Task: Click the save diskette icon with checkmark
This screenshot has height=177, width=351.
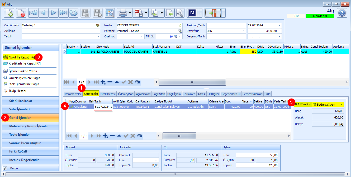Action: (x=86, y=13)
